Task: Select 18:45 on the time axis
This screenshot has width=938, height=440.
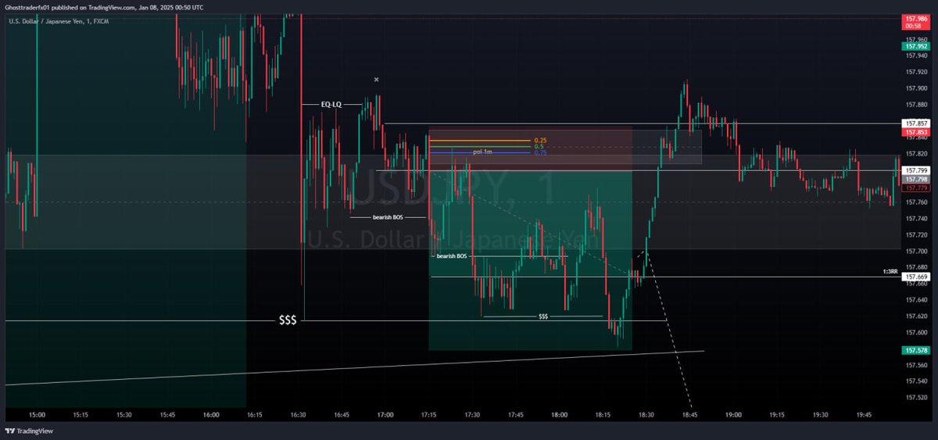Action: tap(690, 415)
